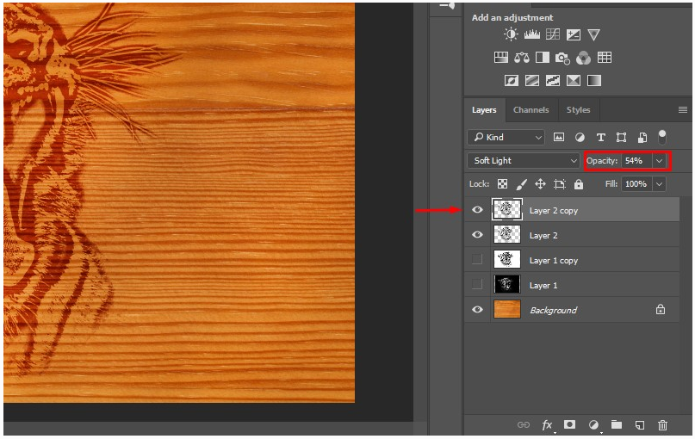Hide Layer 2 copy visibility eye
This screenshot has width=695, height=439.
point(477,209)
